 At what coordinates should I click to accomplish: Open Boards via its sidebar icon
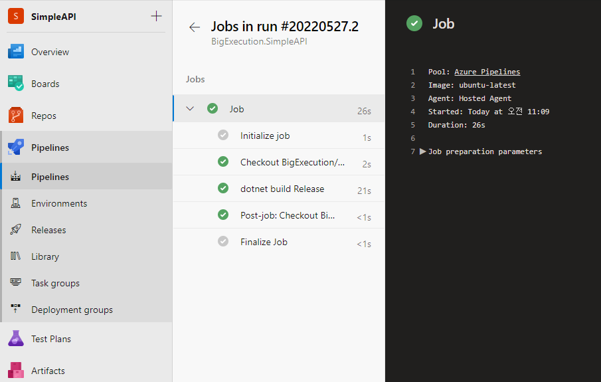(16, 83)
